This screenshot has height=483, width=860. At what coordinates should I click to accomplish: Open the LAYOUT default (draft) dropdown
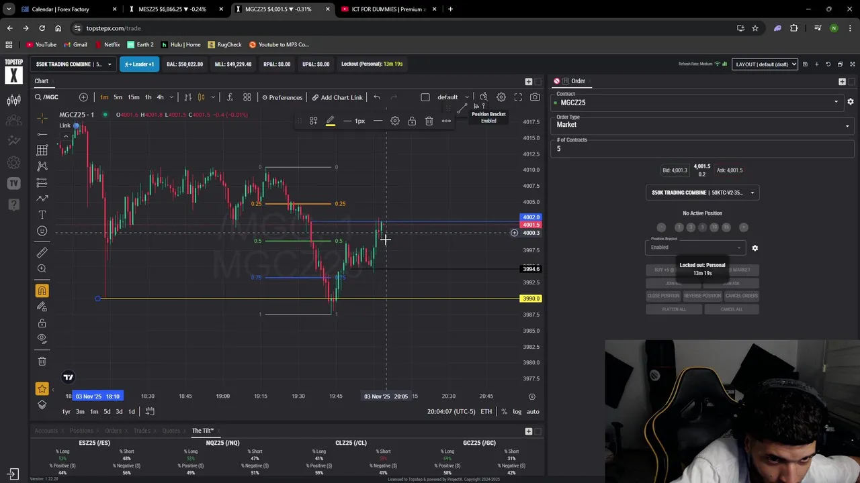point(765,64)
